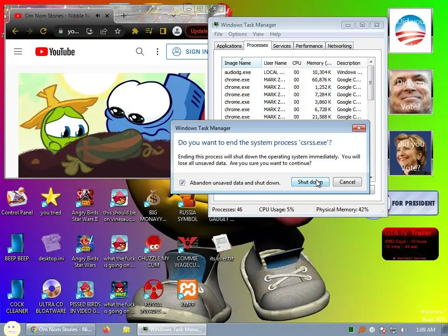This screenshot has width=448, height=336.
Task: Open the View menu in Task Manager
Action: tap(258, 34)
